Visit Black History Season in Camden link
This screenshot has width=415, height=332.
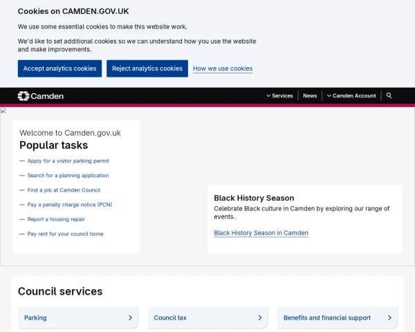click(x=261, y=233)
